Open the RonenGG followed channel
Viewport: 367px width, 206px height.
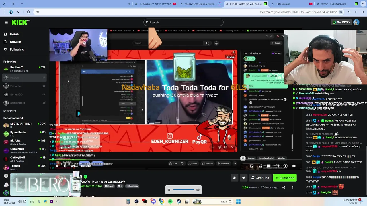pos(24,94)
